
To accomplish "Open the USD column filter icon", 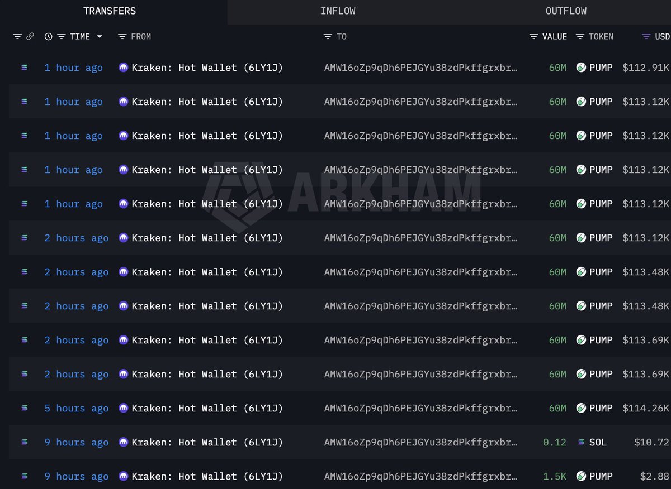I will pyautogui.click(x=646, y=36).
